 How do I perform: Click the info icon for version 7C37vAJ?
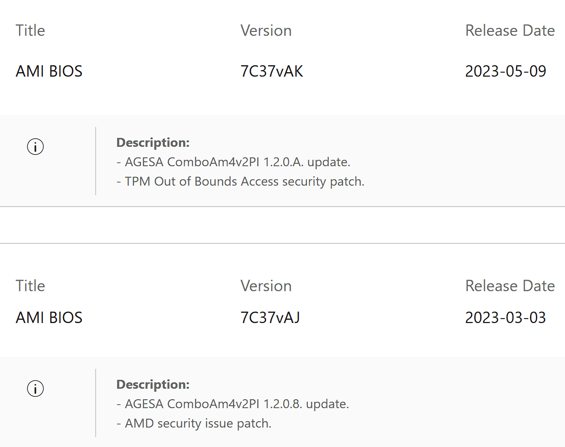pyautogui.click(x=35, y=389)
